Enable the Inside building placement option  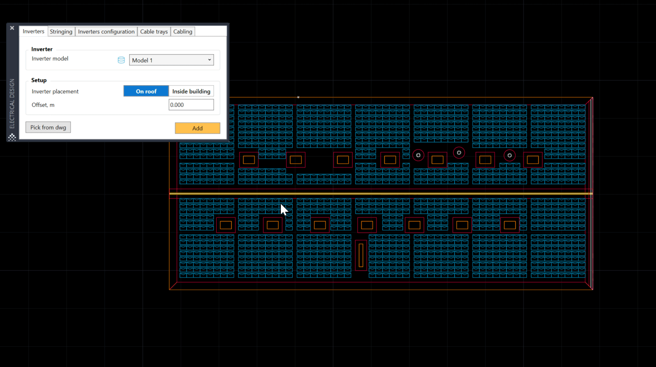(x=191, y=91)
